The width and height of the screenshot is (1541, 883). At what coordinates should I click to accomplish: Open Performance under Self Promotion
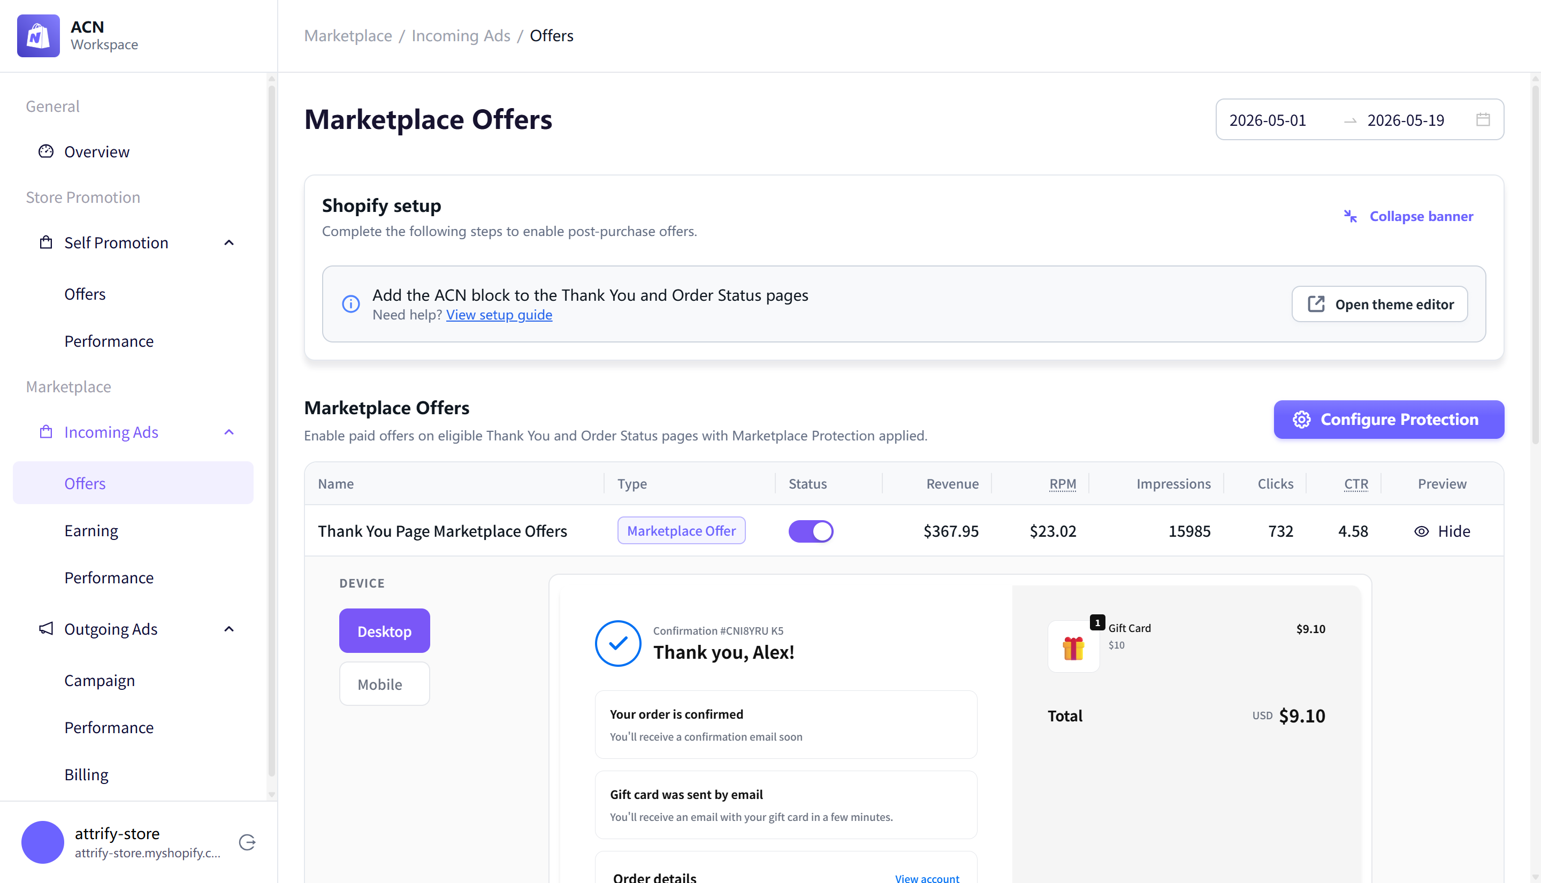133,341
